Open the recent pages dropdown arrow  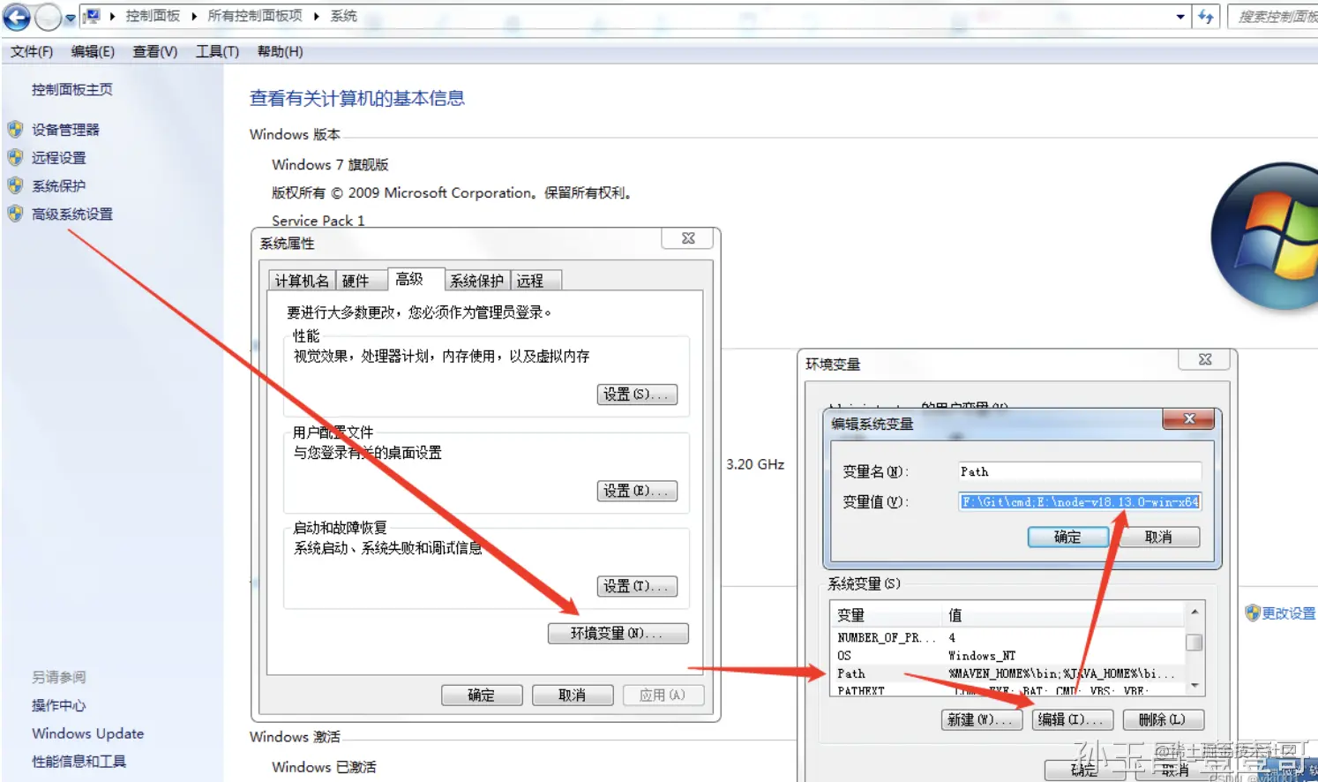pos(71,18)
